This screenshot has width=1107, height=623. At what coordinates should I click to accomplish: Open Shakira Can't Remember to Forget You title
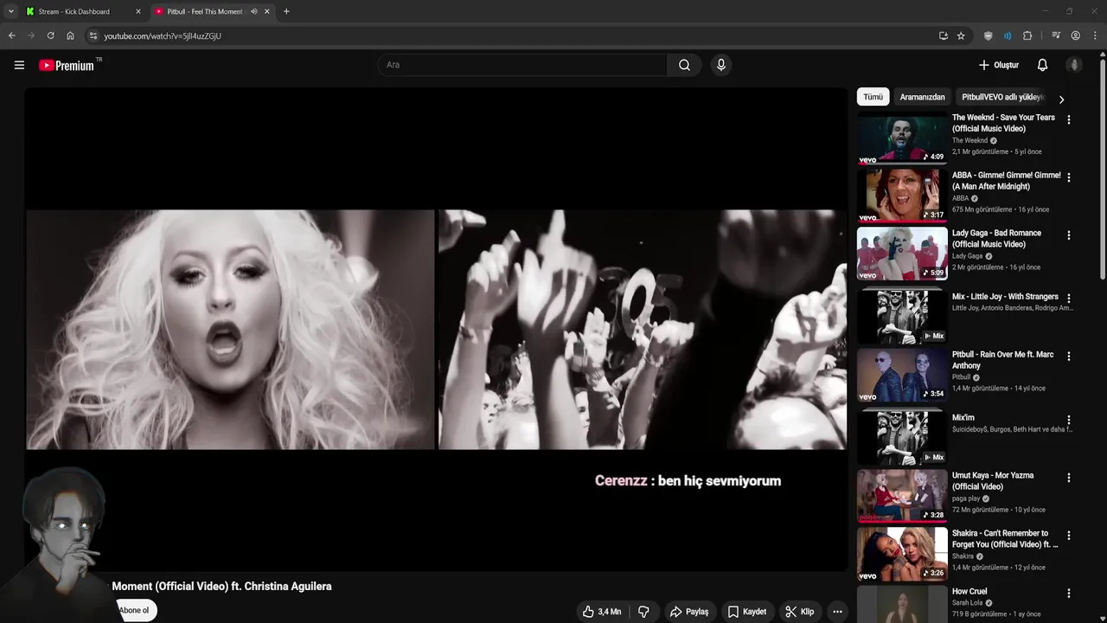tap(1005, 539)
